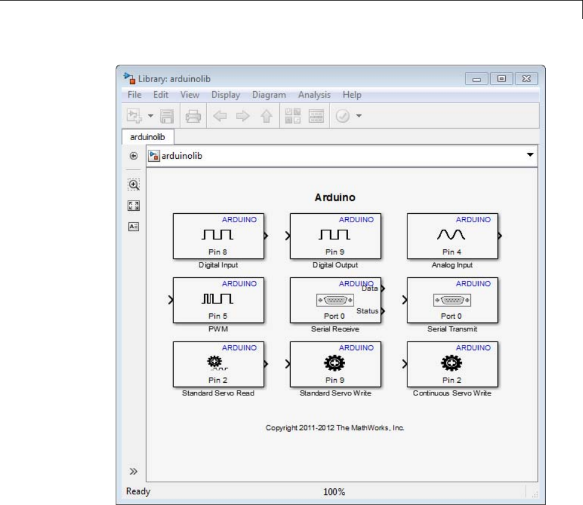Open the File menu

pyautogui.click(x=134, y=95)
